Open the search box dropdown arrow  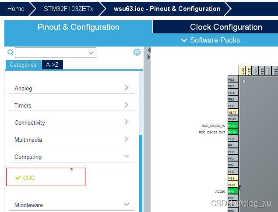point(91,53)
